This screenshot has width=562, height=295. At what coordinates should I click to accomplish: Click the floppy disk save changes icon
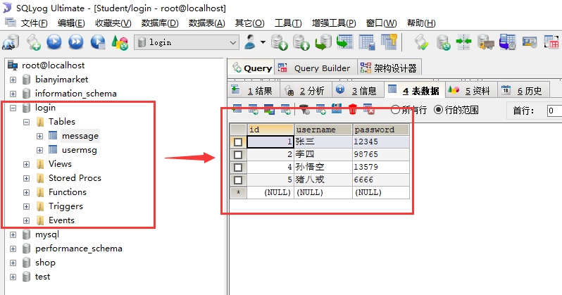tap(336, 109)
